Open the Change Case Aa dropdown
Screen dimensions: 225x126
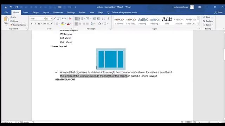[x=64, y=19]
